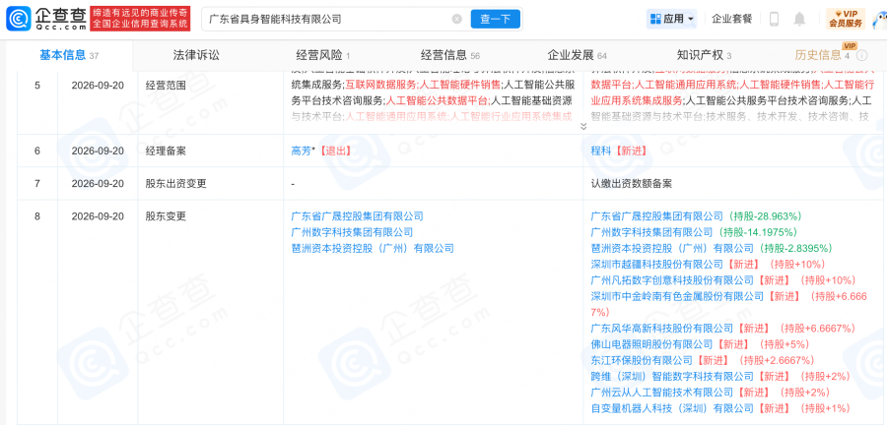Open 东江环保股份有限公司 link
The height and width of the screenshot is (425, 887).
[x=642, y=360]
